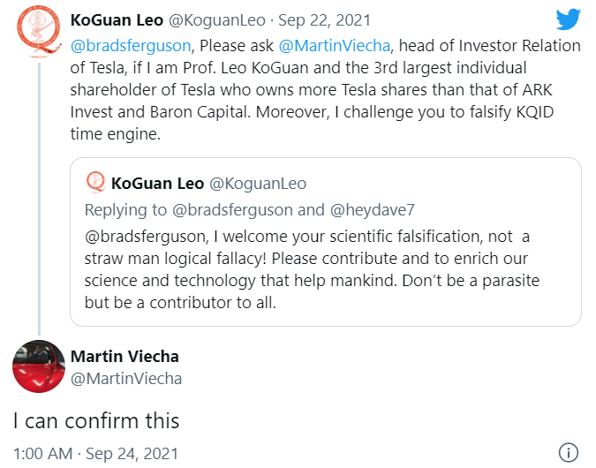Click the "I can confirm this" reply text

(x=95, y=420)
